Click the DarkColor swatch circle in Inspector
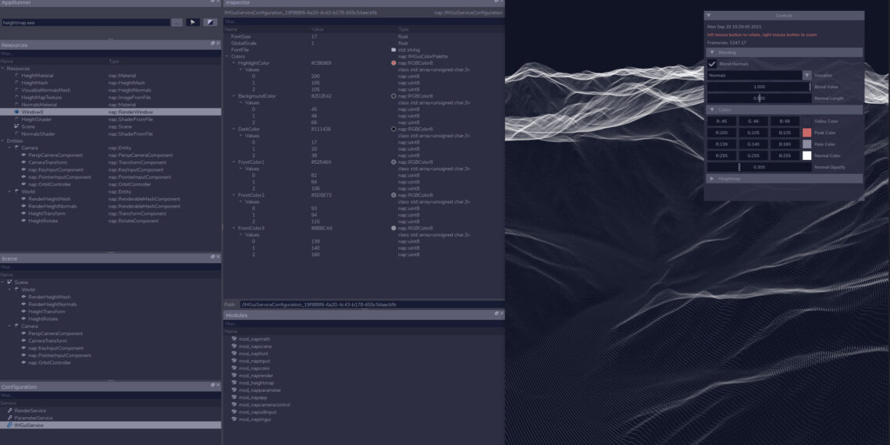890x445 pixels. (393, 129)
